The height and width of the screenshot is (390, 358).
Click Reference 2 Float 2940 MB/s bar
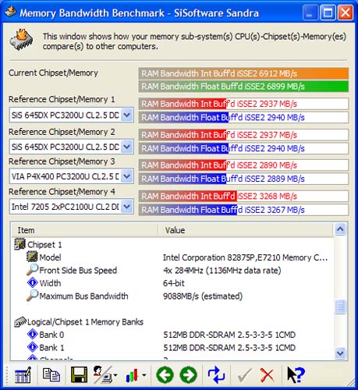[243, 149]
